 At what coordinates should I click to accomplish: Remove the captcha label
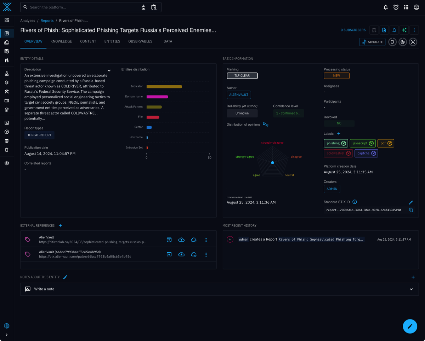tap(373, 153)
